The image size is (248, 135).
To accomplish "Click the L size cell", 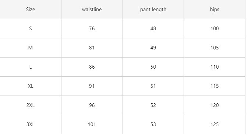I will [31, 67].
